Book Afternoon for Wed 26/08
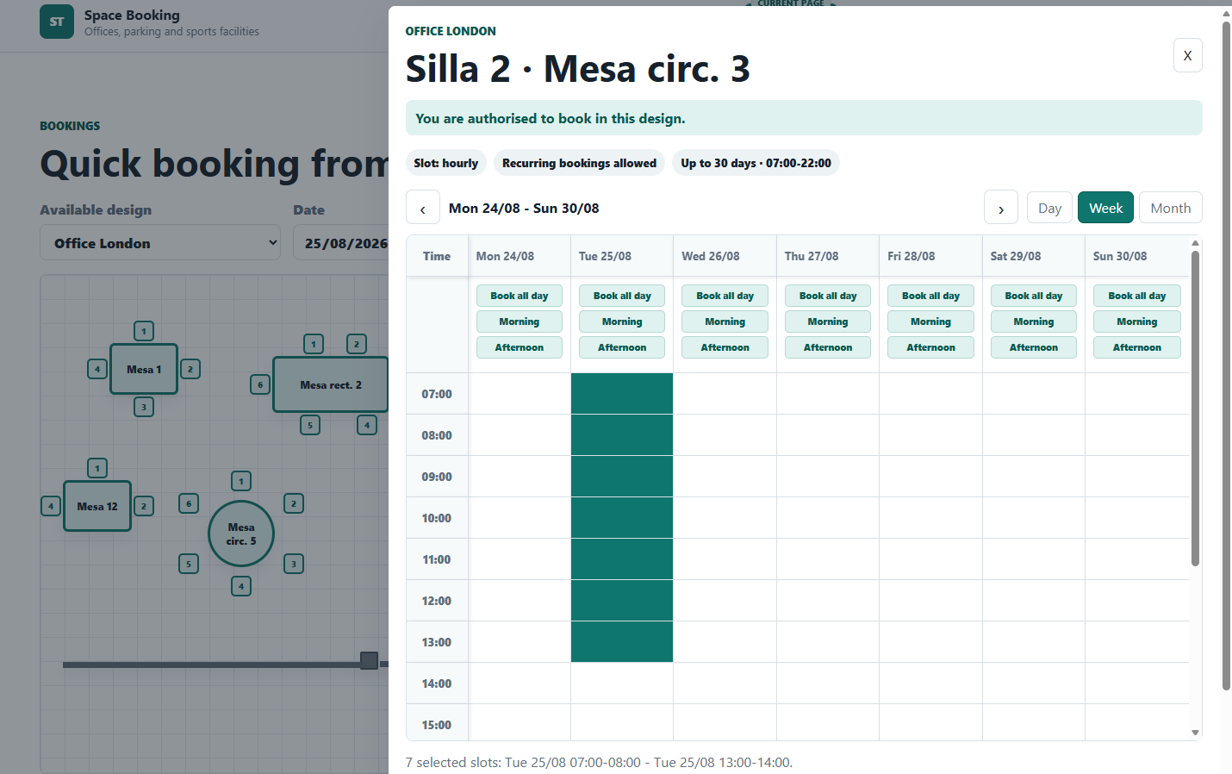The height and width of the screenshot is (774, 1232). [x=725, y=347]
